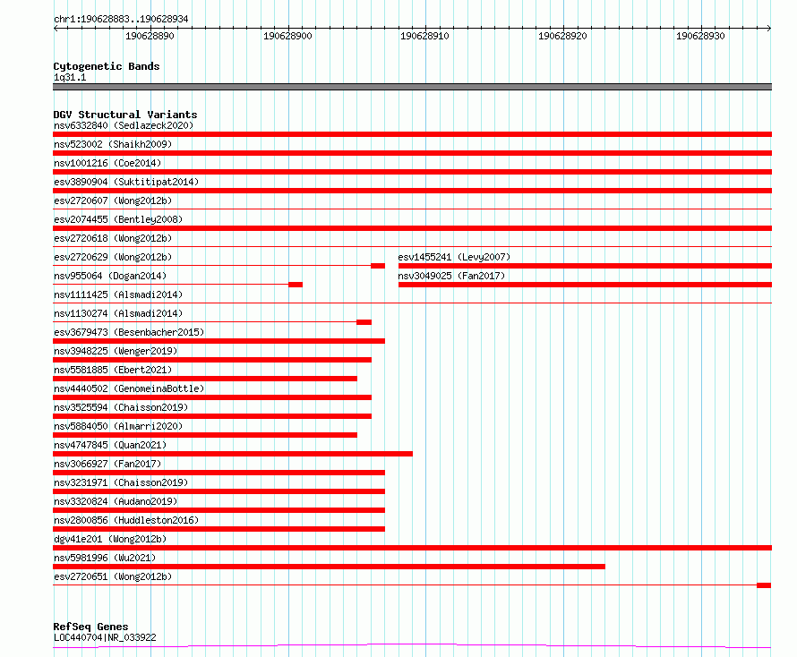This screenshot has height=657, width=797.
Task: Click esv2720618 (Wong2012b) label
Action: 113,238
